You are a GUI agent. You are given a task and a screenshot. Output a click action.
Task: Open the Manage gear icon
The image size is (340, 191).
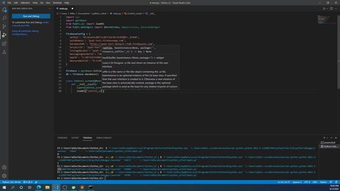click(4, 176)
